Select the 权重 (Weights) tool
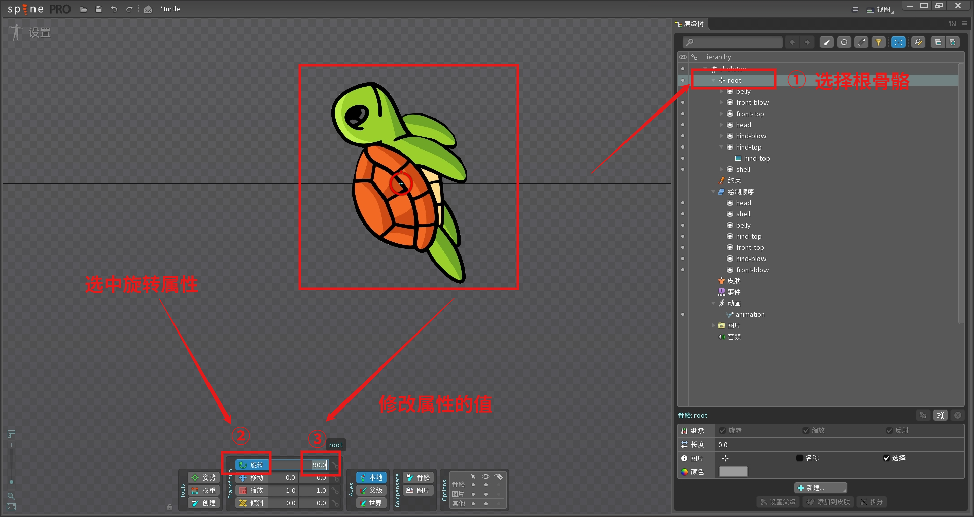The height and width of the screenshot is (517, 974). (203, 490)
